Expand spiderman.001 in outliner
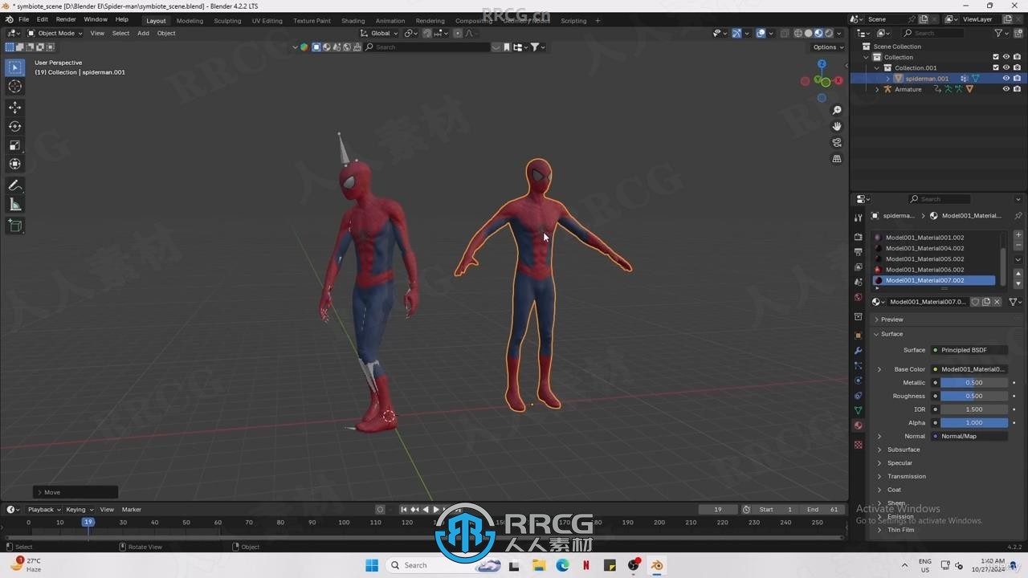1028x578 pixels. point(888,79)
